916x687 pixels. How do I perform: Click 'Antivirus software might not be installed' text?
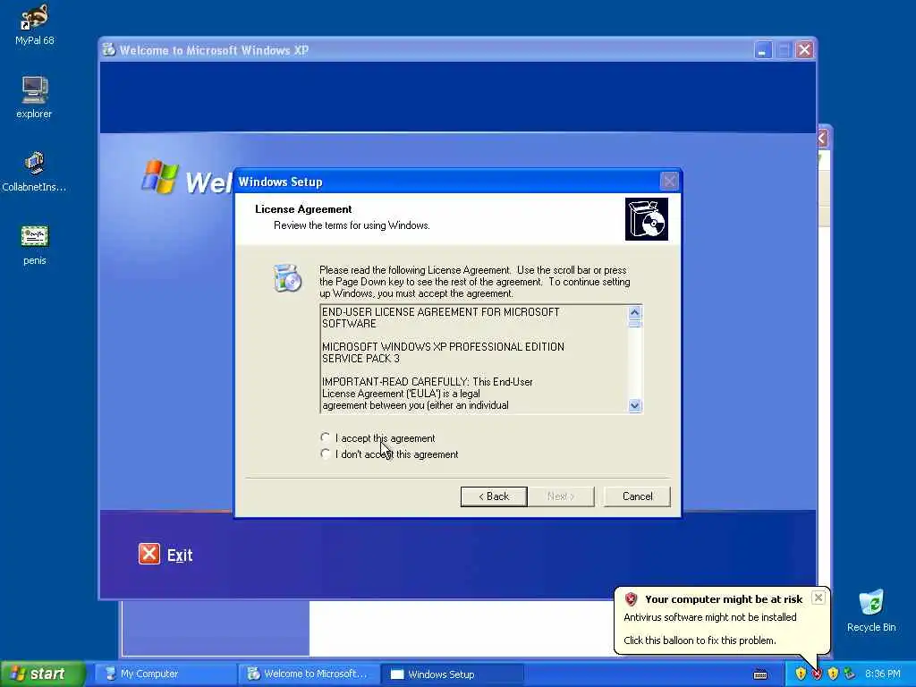[709, 617]
